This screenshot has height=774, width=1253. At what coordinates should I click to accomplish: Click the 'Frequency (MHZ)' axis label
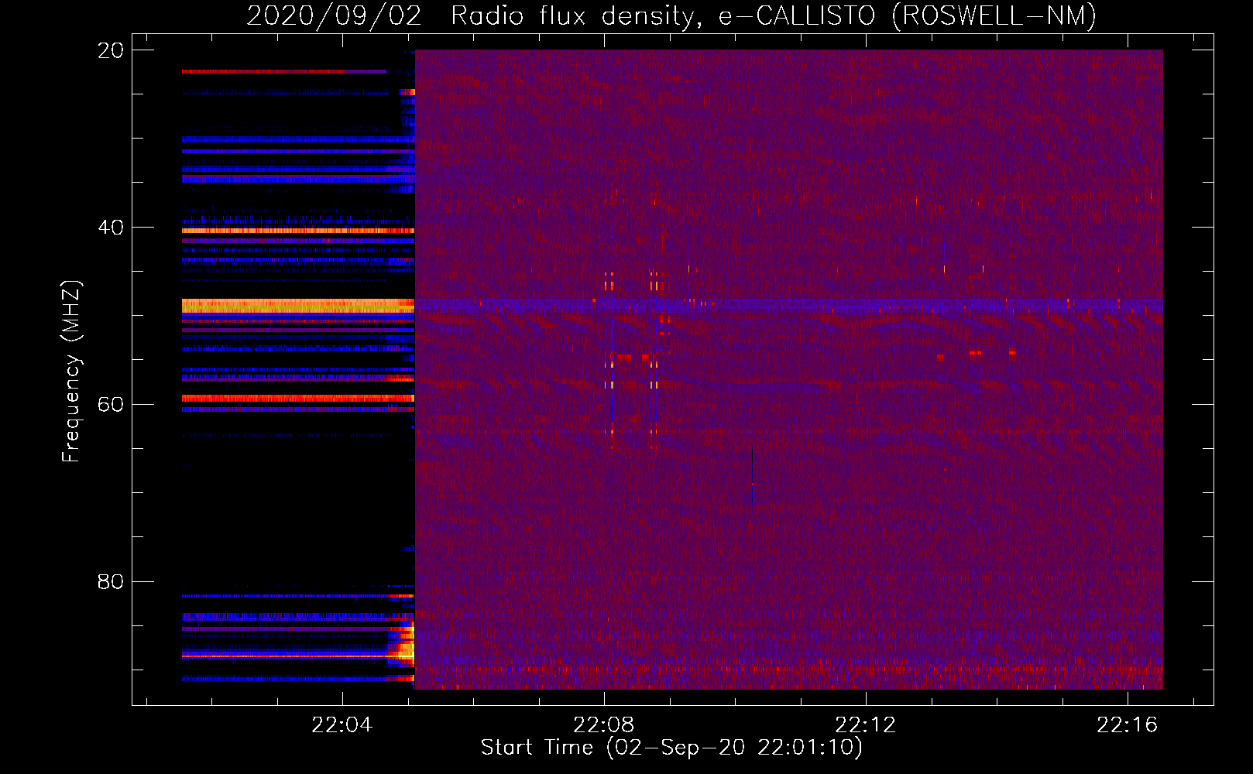71,372
